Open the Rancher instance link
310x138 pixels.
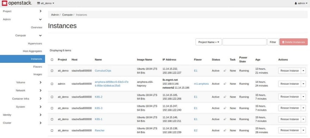[x=100, y=131]
